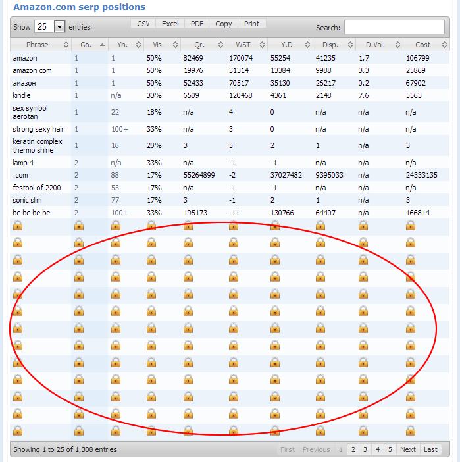The width and height of the screenshot is (460, 462).
Task: Go to page 4
Action: pyautogui.click(x=378, y=449)
